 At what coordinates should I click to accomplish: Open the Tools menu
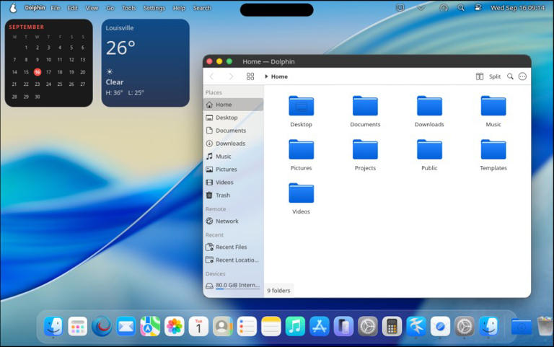tap(129, 8)
